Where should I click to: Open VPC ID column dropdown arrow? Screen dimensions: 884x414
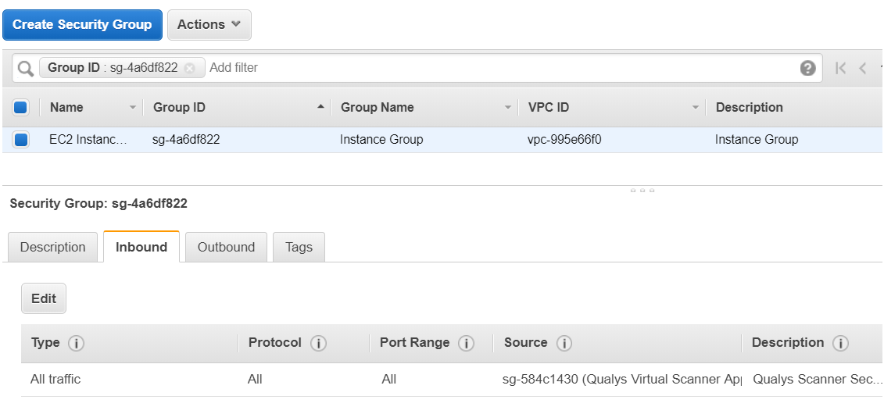[696, 107]
